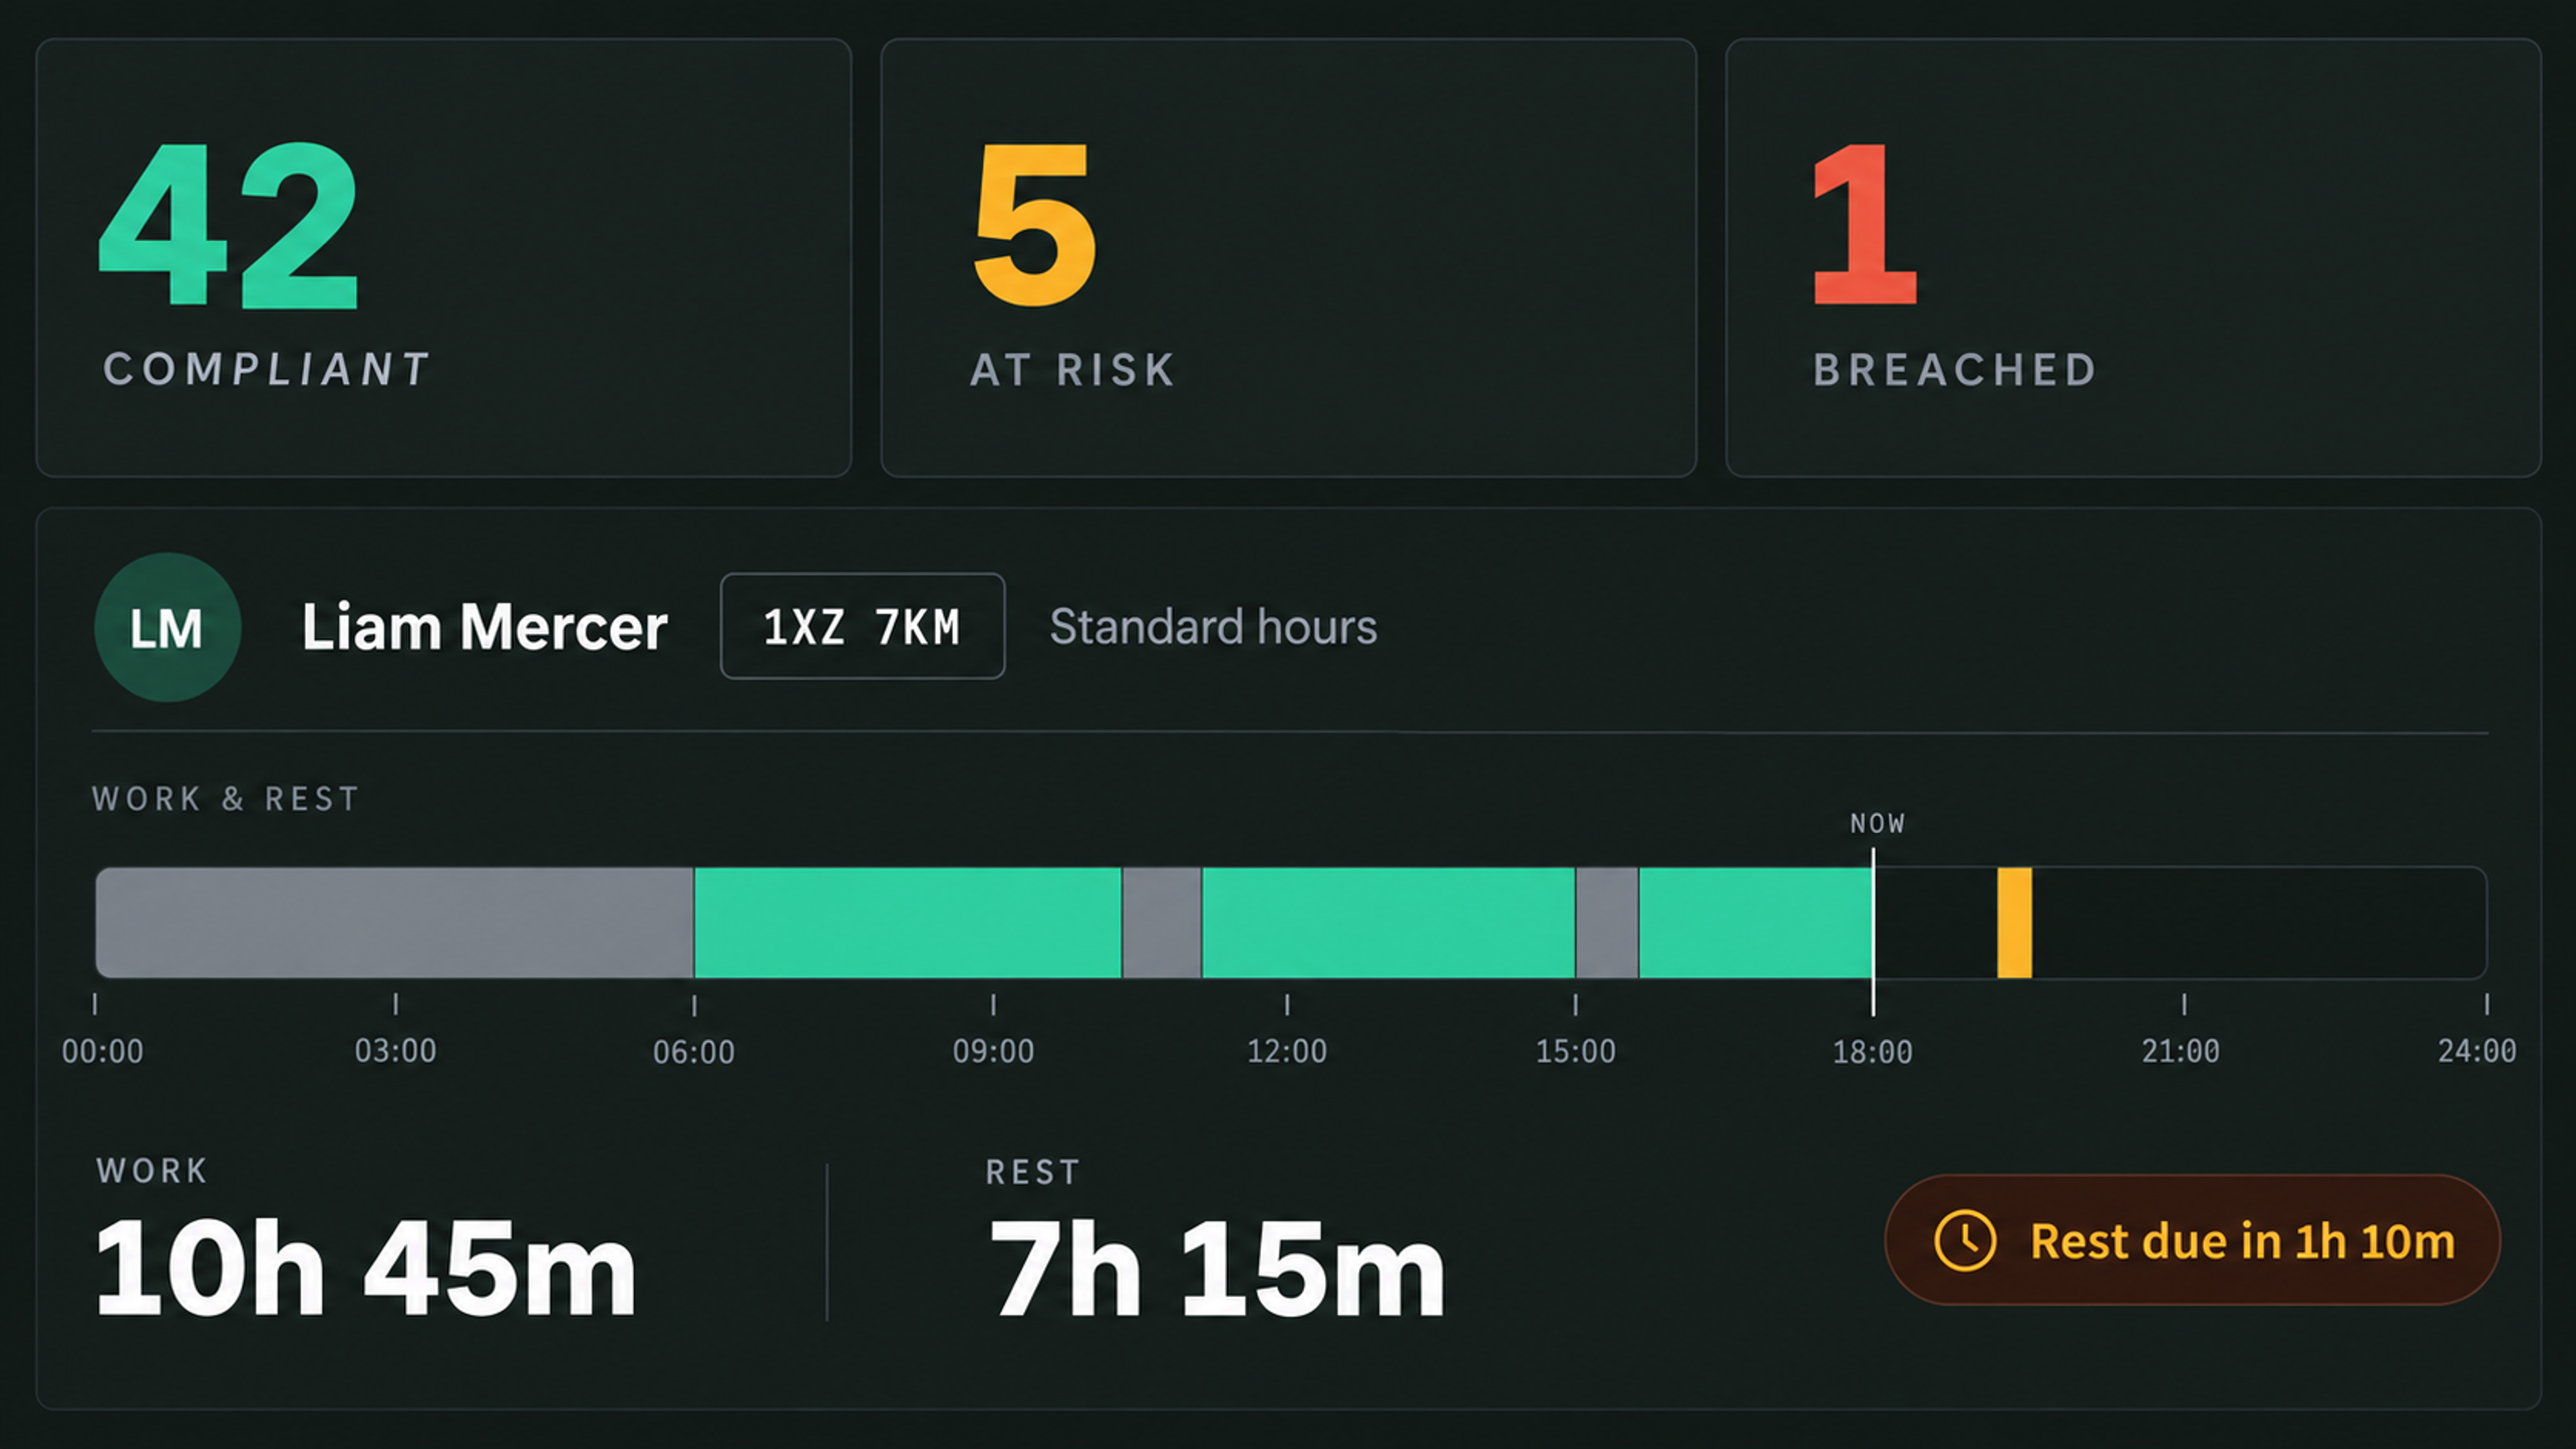The height and width of the screenshot is (1449, 2576).
Task: Click the clock icon in rest alert
Action: pyautogui.click(x=1964, y=1241)
